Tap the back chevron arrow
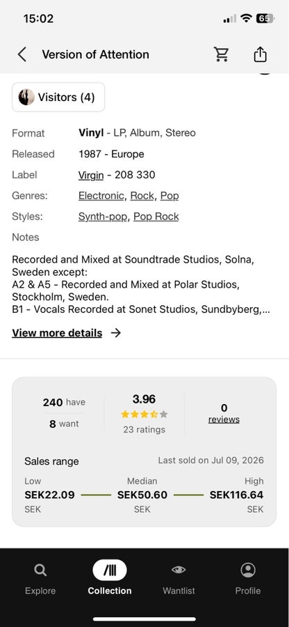 (x=22, y=54)
